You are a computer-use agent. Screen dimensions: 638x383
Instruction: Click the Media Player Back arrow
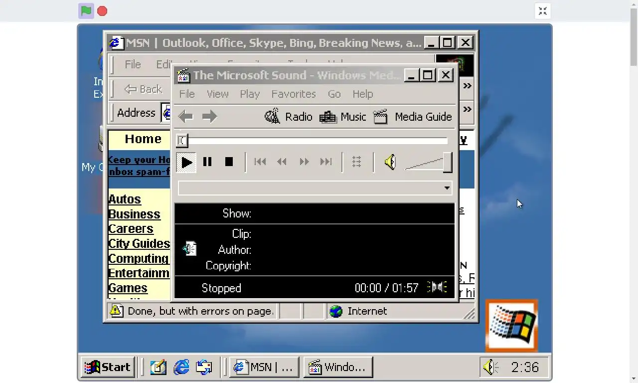pyautogui.click(x=186, y=117)
